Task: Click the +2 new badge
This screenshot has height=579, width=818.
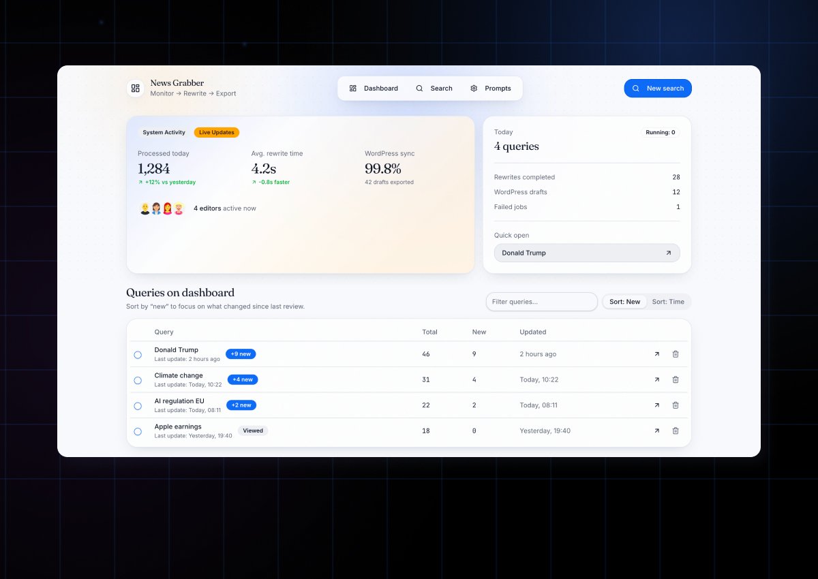Action: tap(241, 405)
